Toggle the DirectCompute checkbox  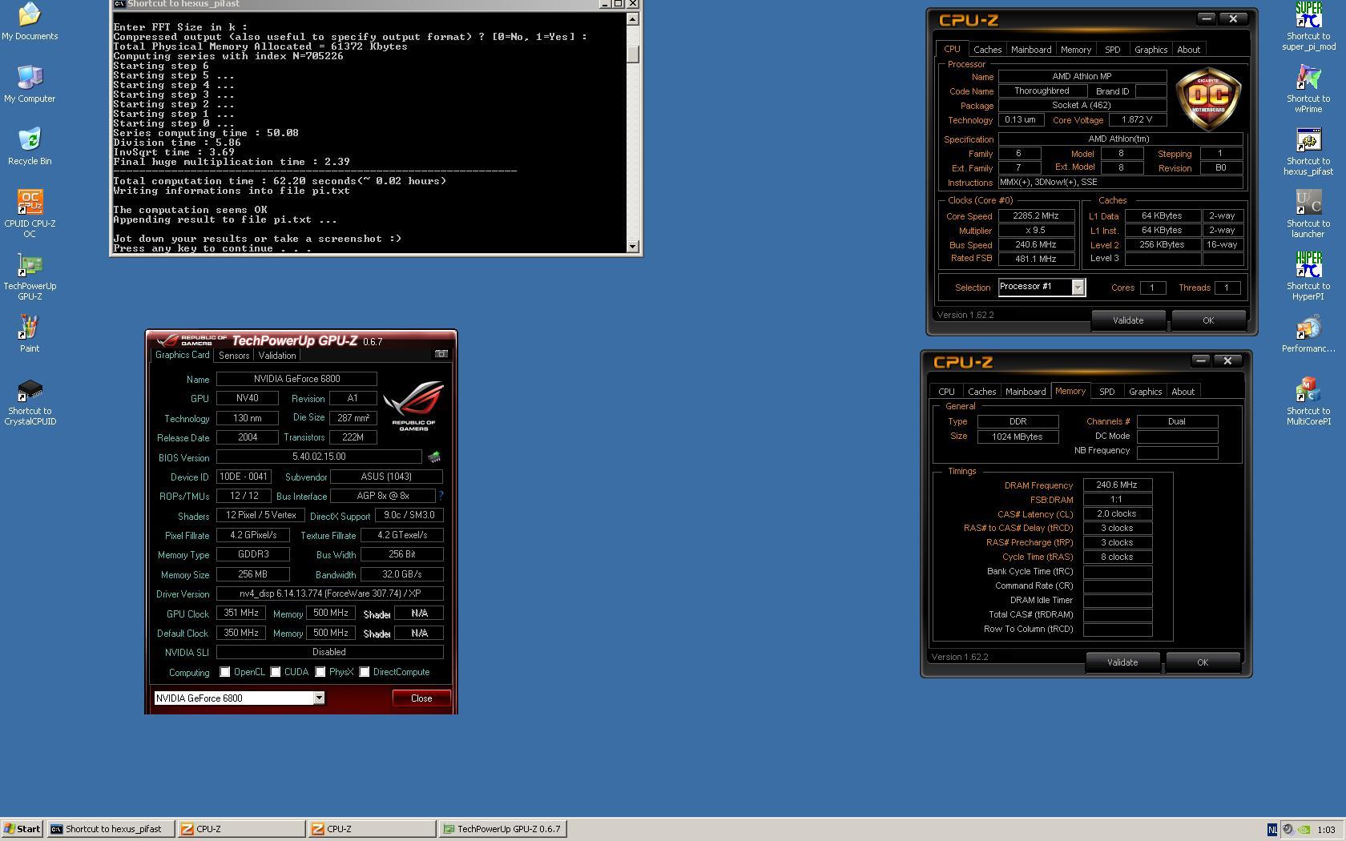click(365, 672)
